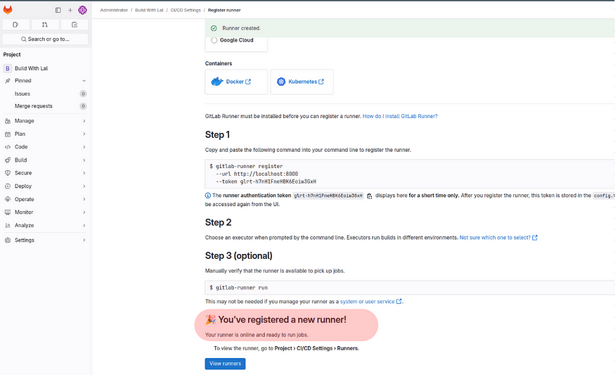The height and width of the screenshot is (377, 615).
Task: Open the create new plus menu
Action: pyautogui.click(x=70, y=11)
